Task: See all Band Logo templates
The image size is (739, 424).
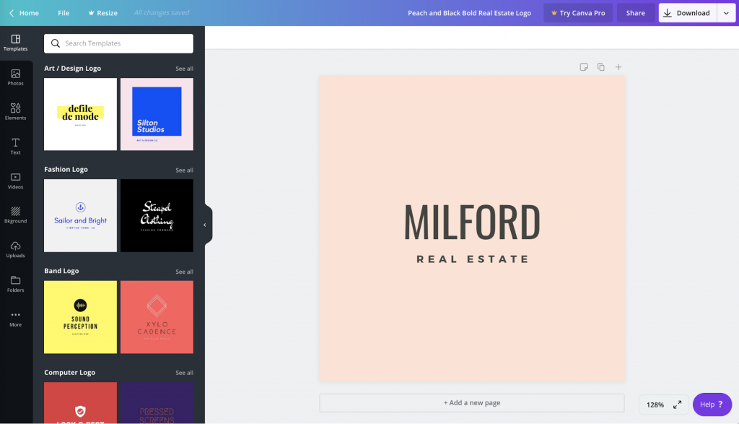Action: tap(184, 272)
